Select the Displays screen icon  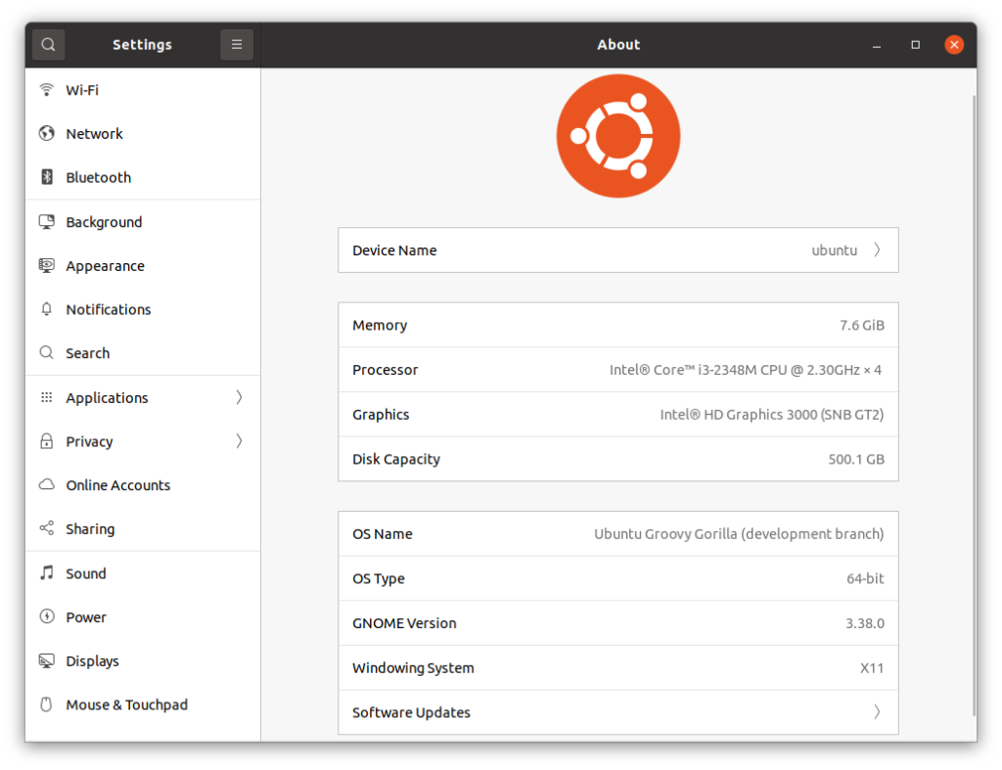(x=47, y=661)
